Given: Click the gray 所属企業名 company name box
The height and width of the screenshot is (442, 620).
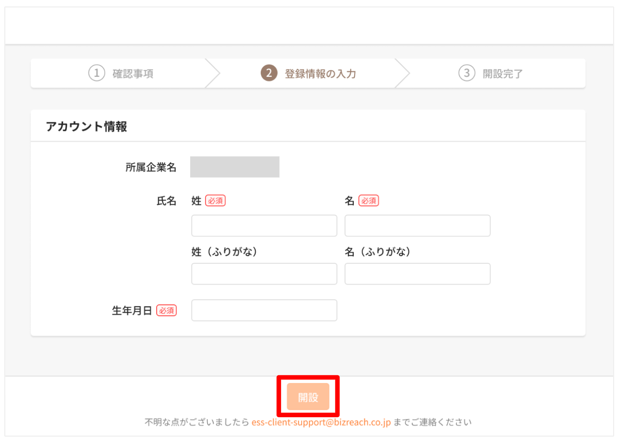Looking at the screenshot, I should 234,167.
